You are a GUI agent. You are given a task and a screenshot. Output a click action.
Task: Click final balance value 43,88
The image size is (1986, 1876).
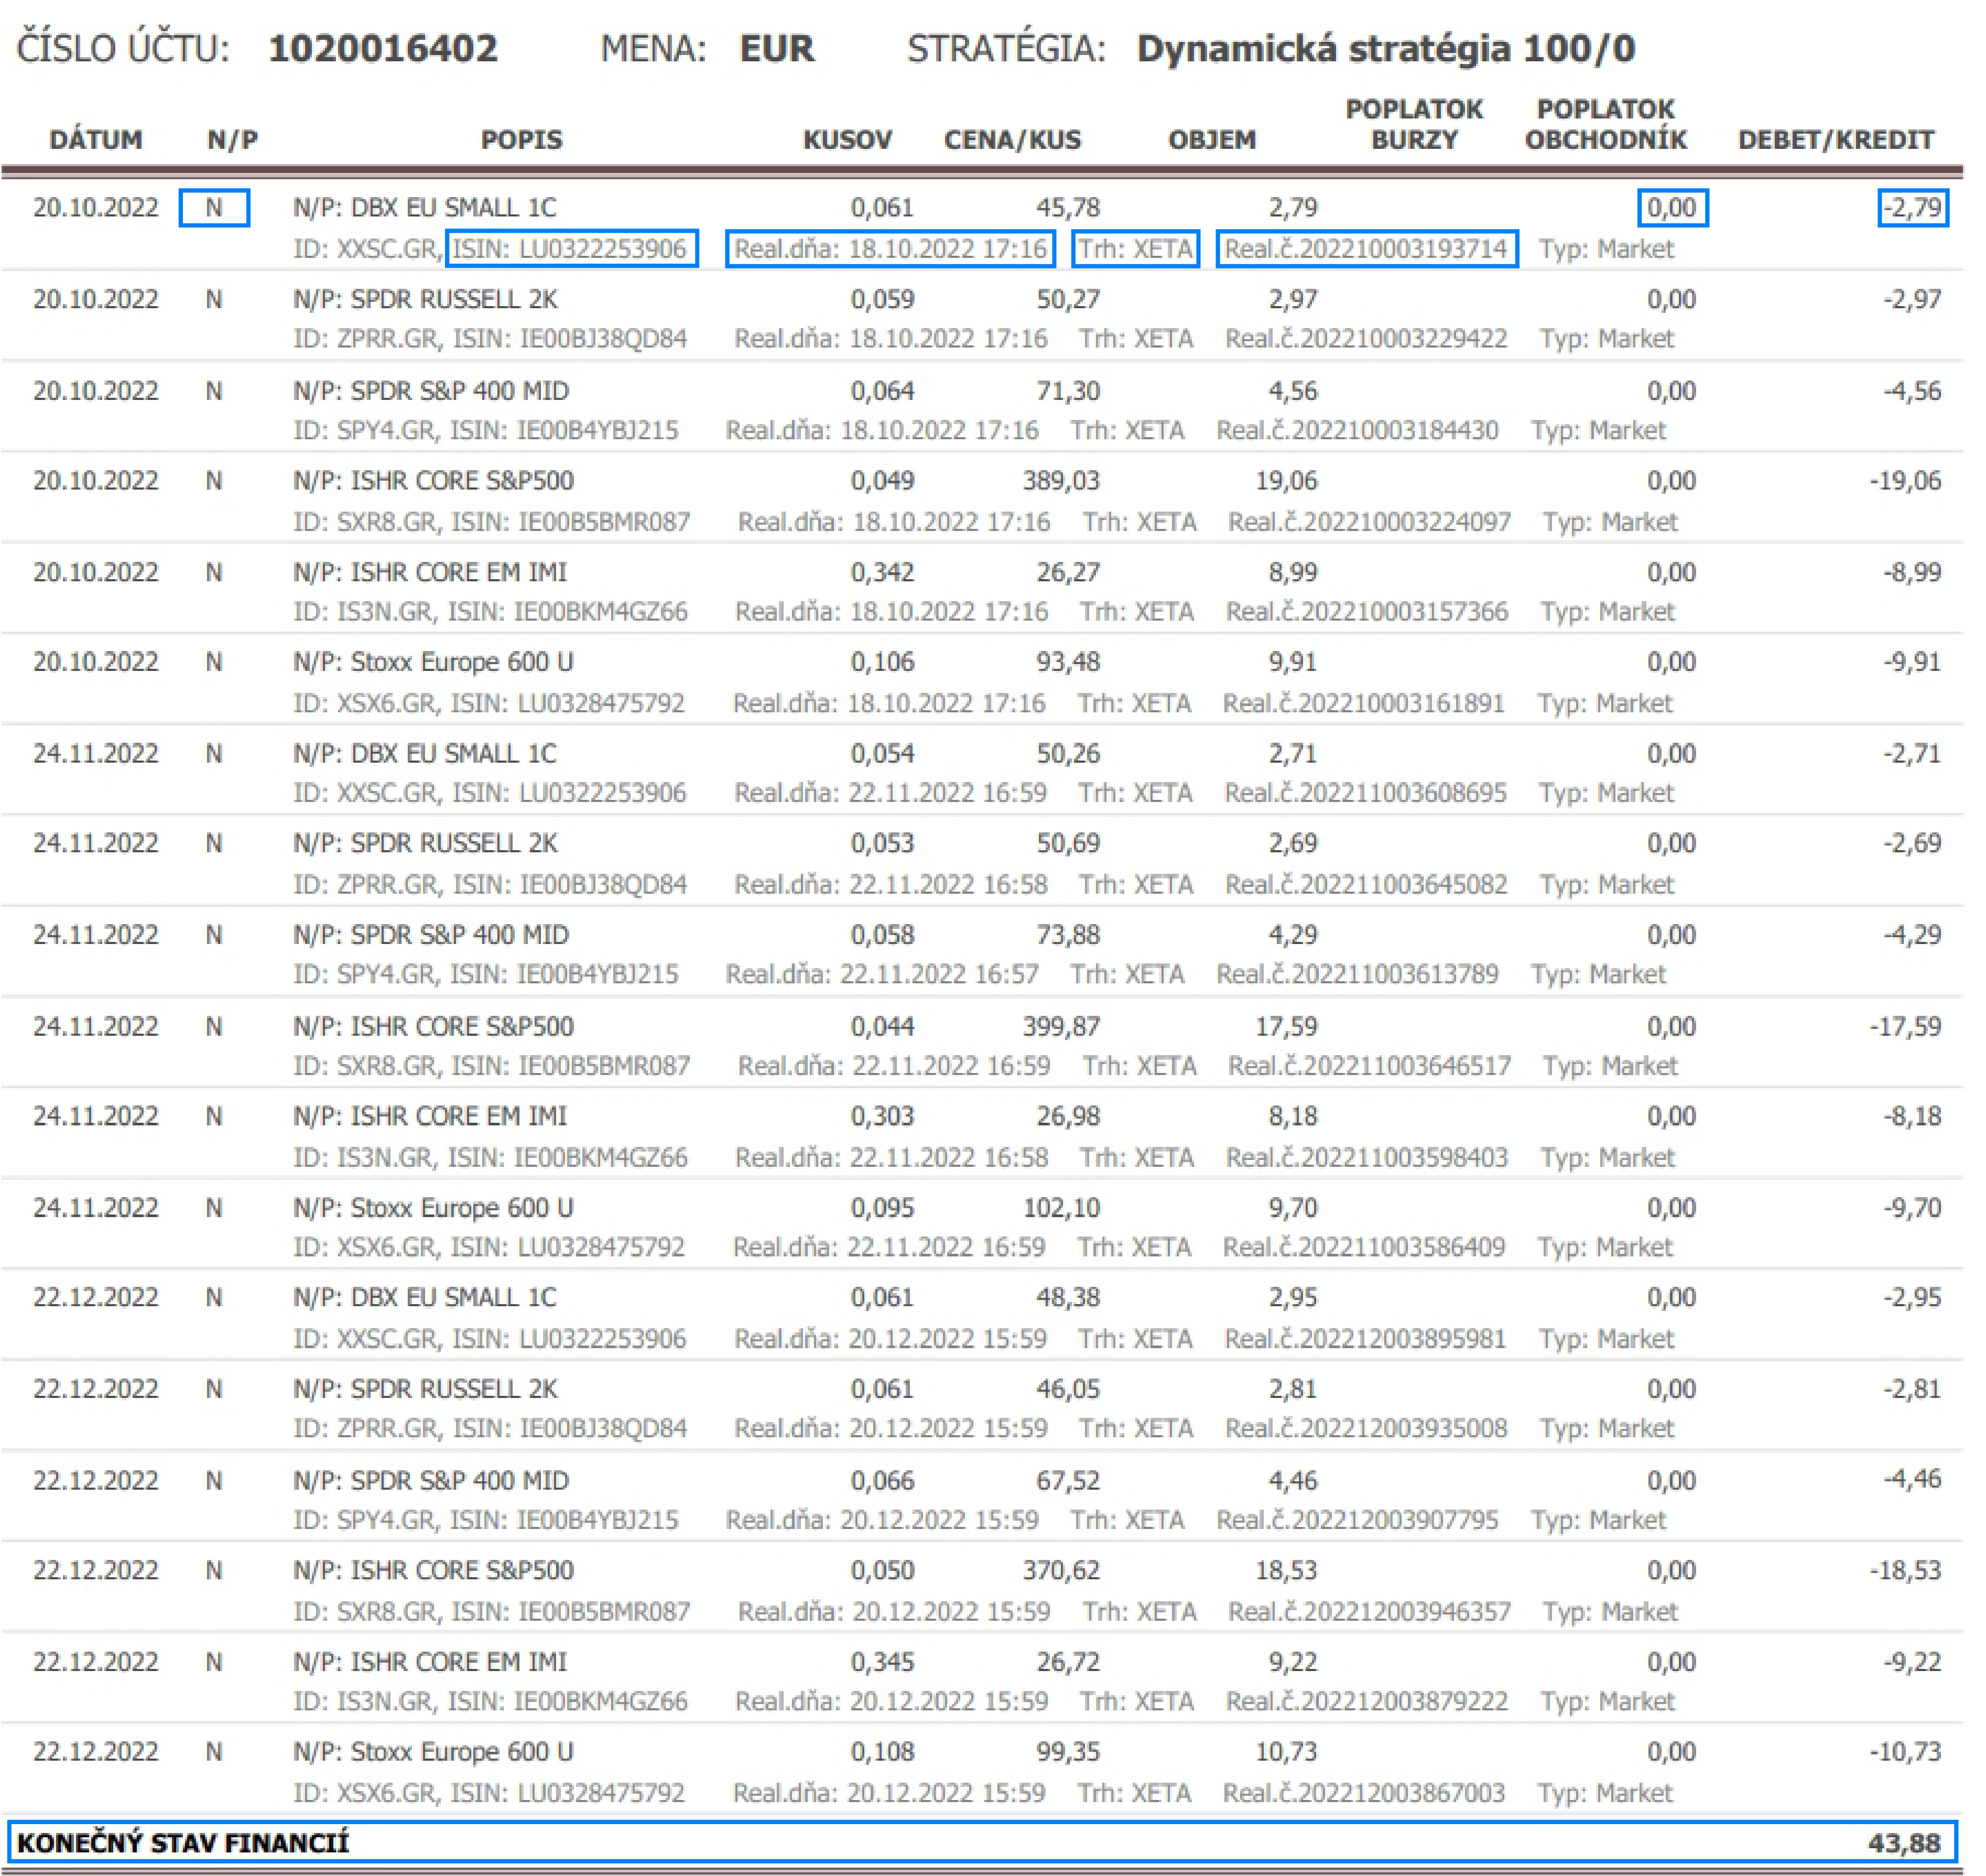click(x=1903, y=1843)
